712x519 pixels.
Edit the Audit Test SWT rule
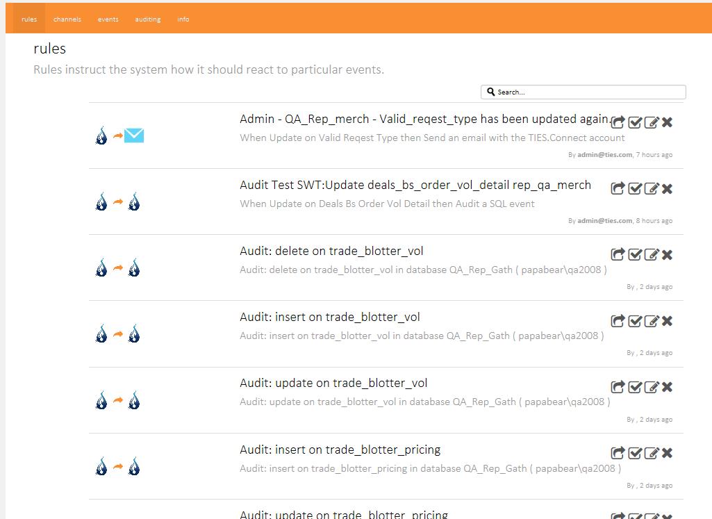[x=651, y=188]
